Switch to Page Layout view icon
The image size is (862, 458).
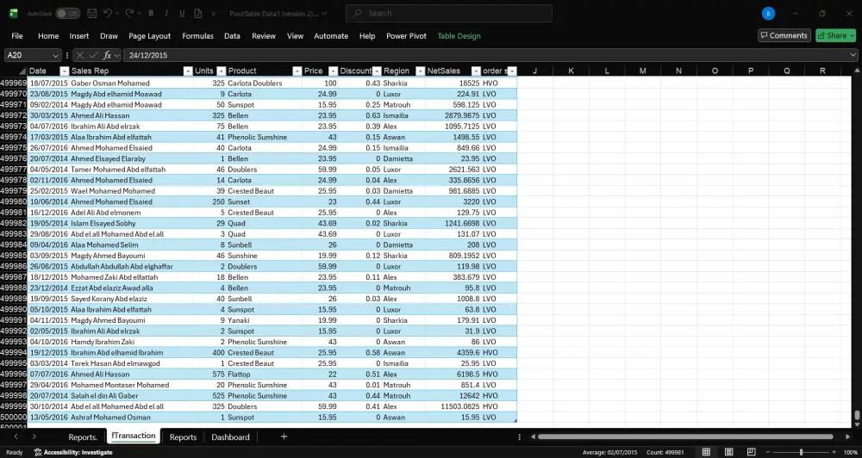coord(728,452)
